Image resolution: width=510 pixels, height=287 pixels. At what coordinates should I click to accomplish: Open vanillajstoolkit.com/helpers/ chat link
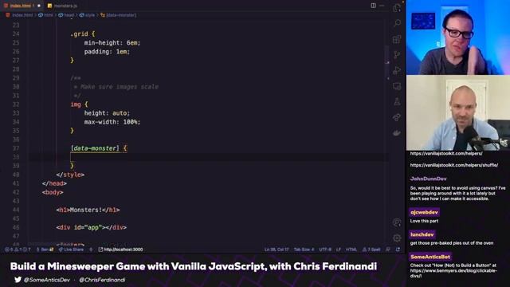pos(446,153)
